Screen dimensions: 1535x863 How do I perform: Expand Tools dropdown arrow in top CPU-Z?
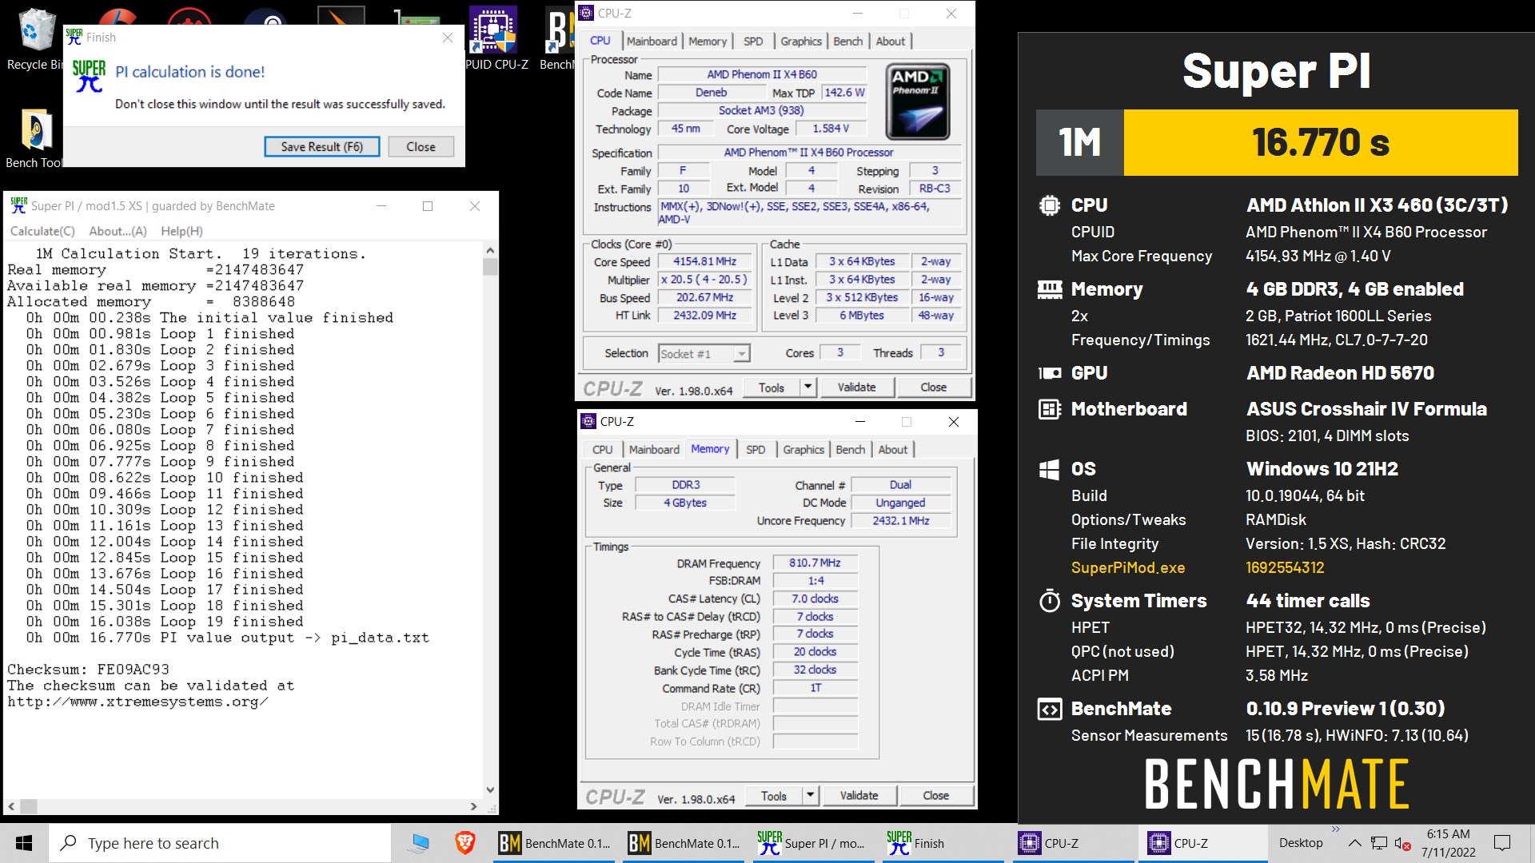click(x=808, y=388)
